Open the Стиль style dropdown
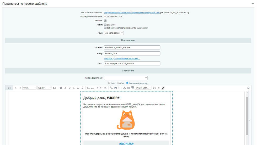Image resolution: width=257 pixels, height=145 pixels. [x=29, y=88]
